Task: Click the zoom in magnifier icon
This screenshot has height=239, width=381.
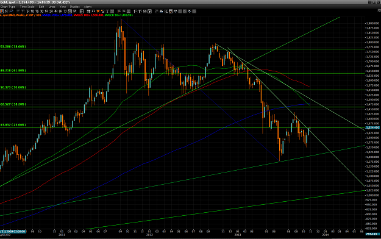Action: point(119,11)
